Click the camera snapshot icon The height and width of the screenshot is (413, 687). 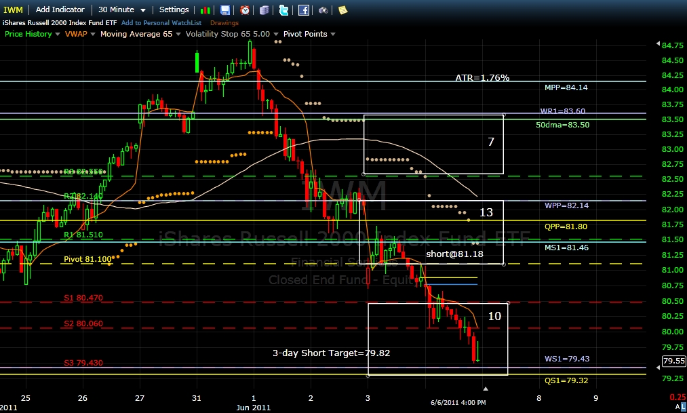click(x=323, y=10)
